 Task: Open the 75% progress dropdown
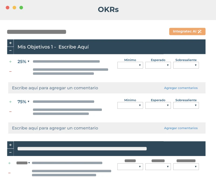point(29,102)
